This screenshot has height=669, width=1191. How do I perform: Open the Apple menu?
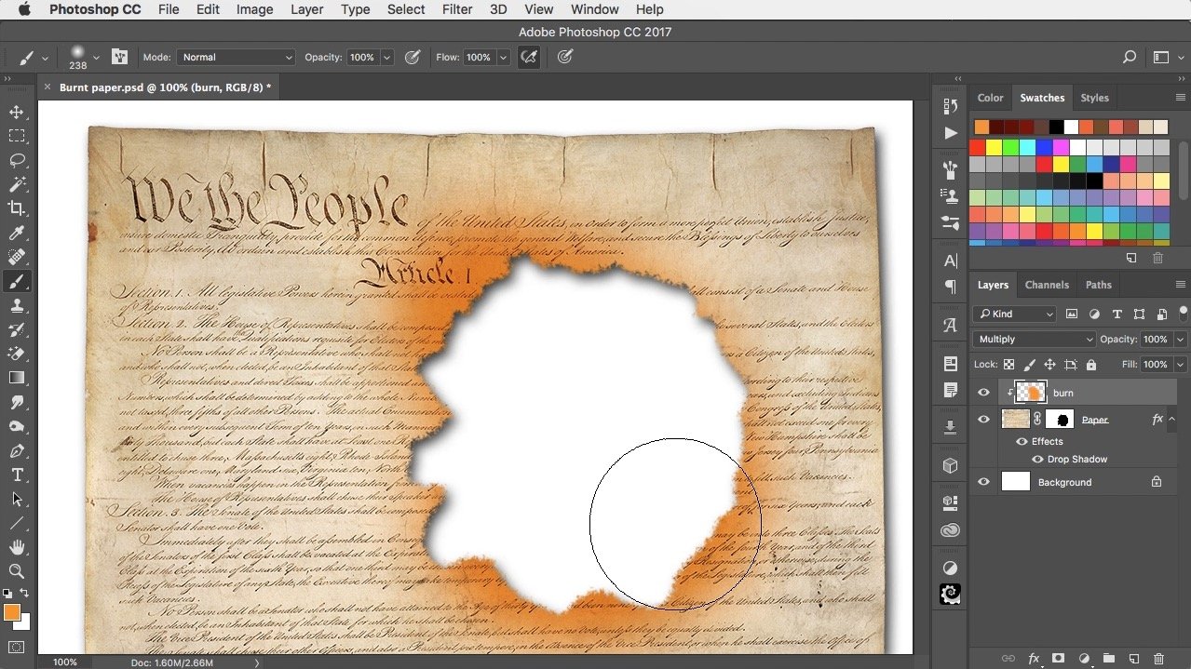[23, 9]
